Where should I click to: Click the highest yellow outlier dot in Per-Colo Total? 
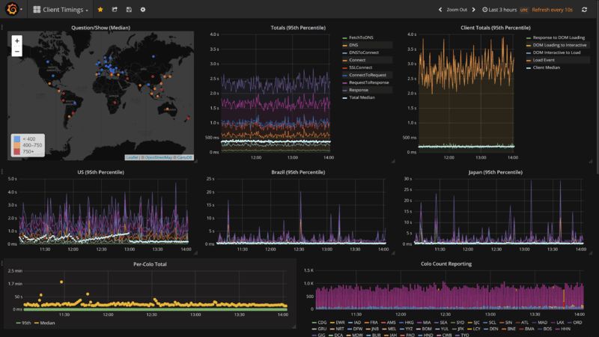(x=61, y=282)
